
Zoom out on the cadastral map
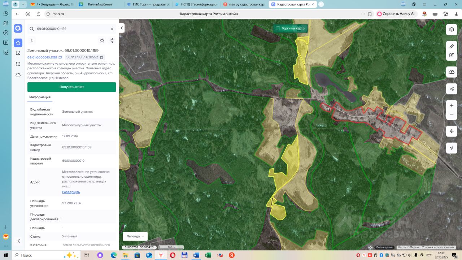point(452,114)
